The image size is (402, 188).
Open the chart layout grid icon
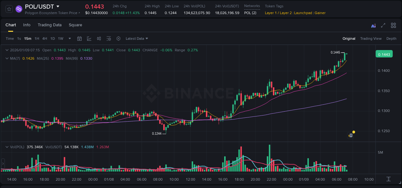pos(393,25)
